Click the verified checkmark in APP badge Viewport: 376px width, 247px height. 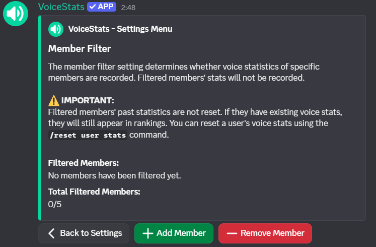click(x=92, y=7)
